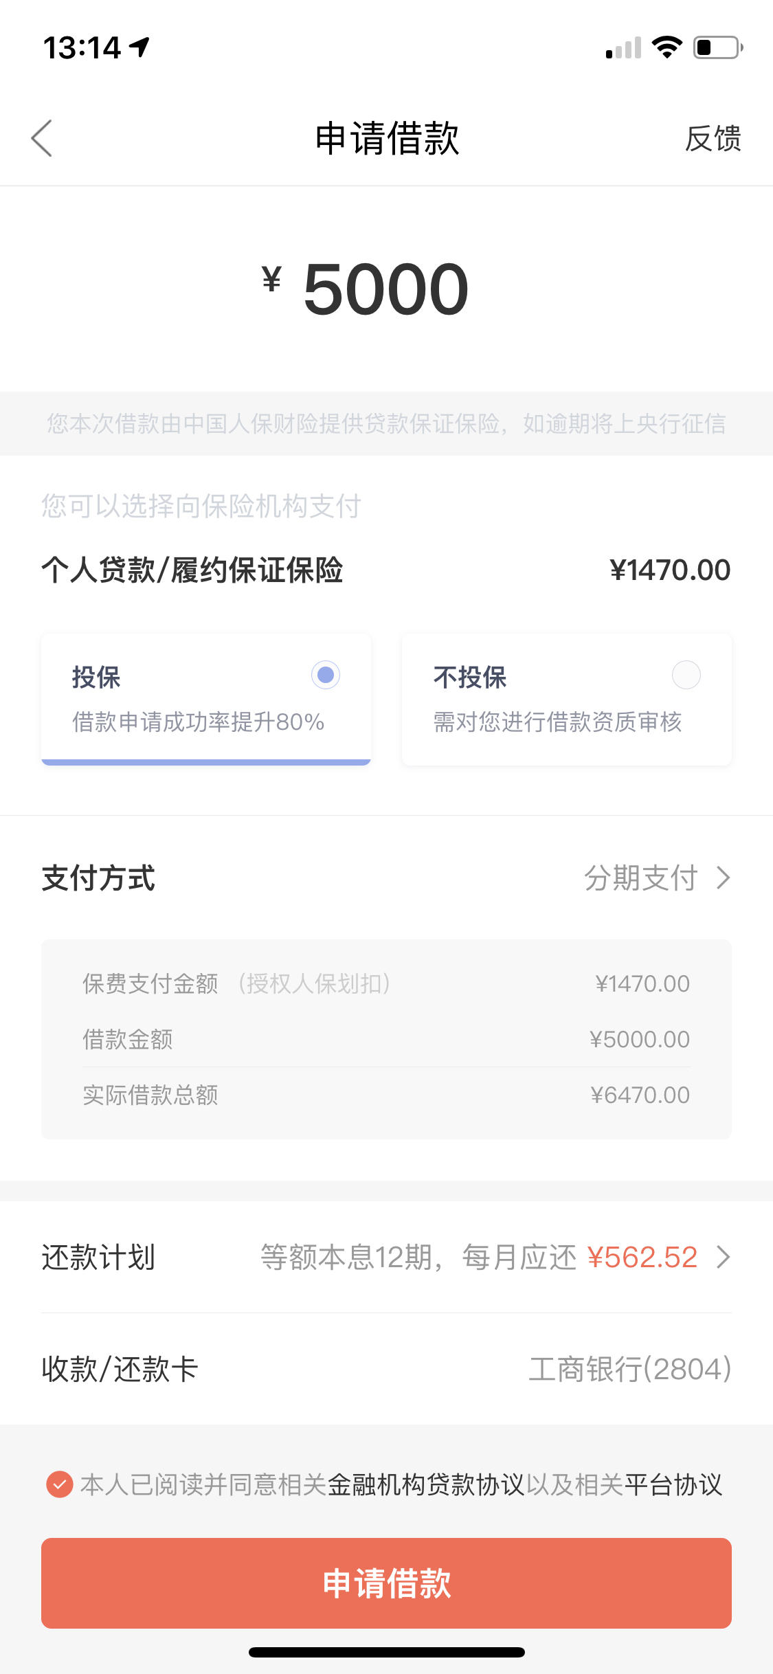The width and height of the screenshot is (773, 1674).
Task: Select the 不投保 radio button
Action: point(686,675)
